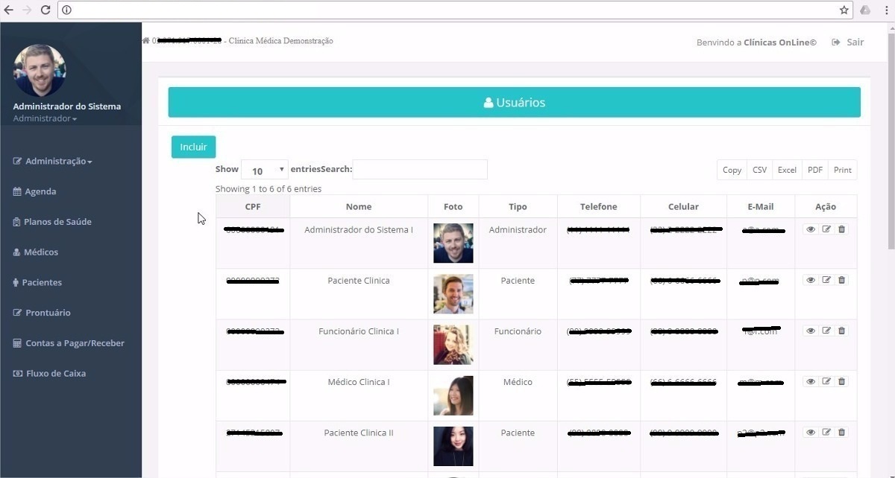View Administrador do Sistema I details
The image size is (895, 478).
[811, 229]
